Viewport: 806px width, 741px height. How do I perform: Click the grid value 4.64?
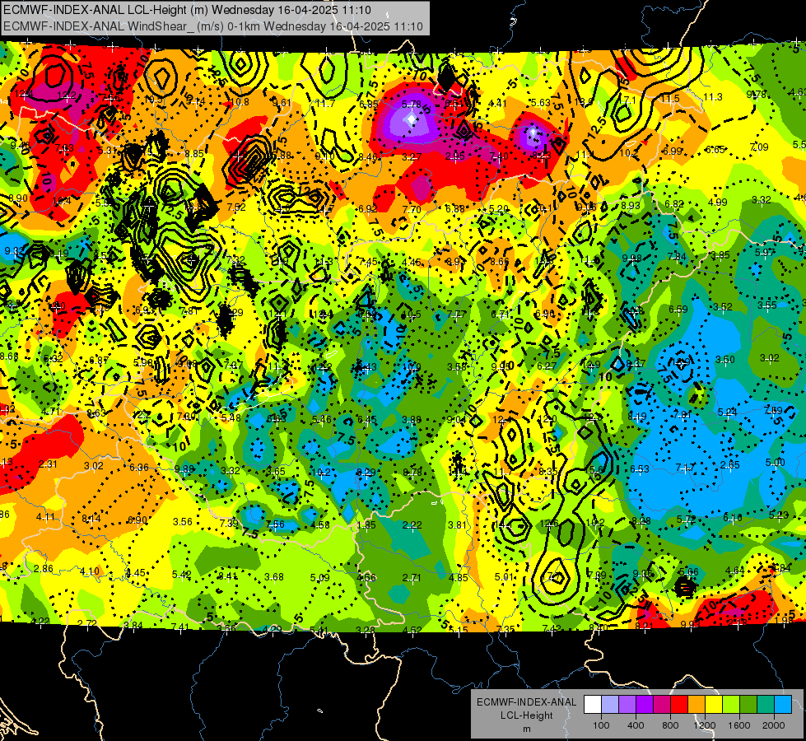coord(735,571)
